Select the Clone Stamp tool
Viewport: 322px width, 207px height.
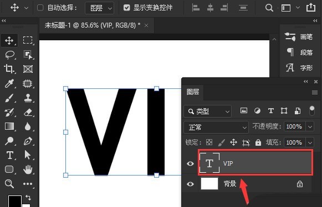28,98
